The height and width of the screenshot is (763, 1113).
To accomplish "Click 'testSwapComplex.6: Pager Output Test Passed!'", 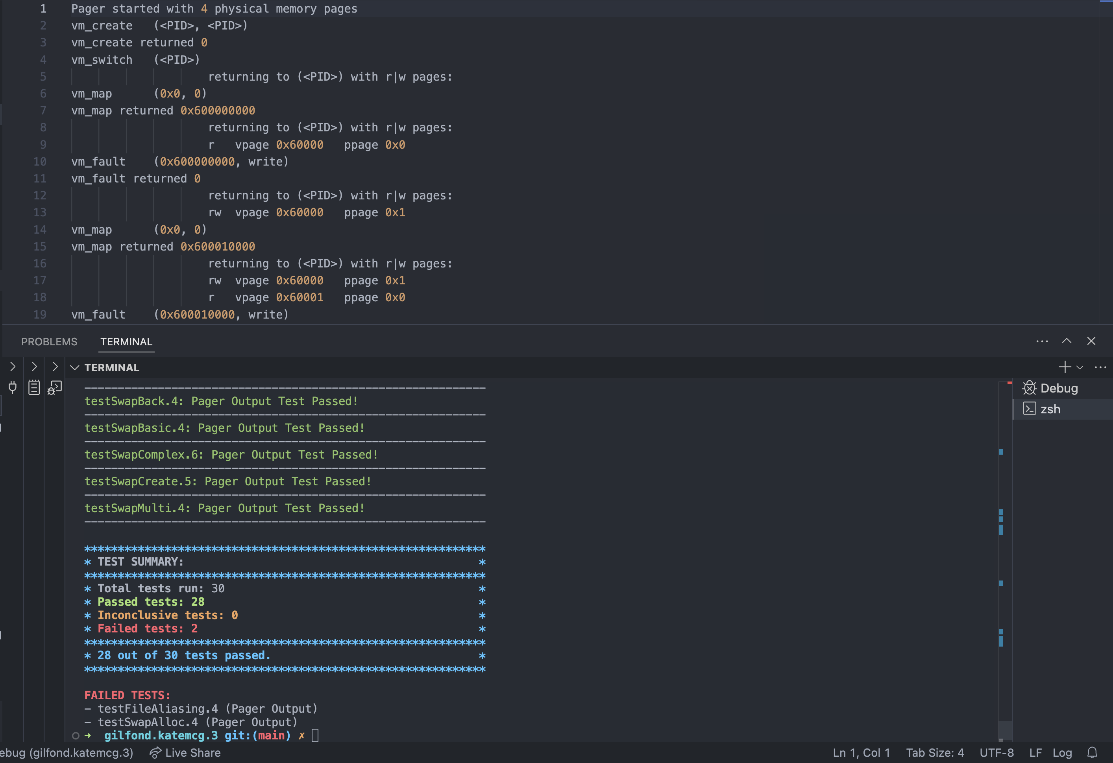I will 231,455.
